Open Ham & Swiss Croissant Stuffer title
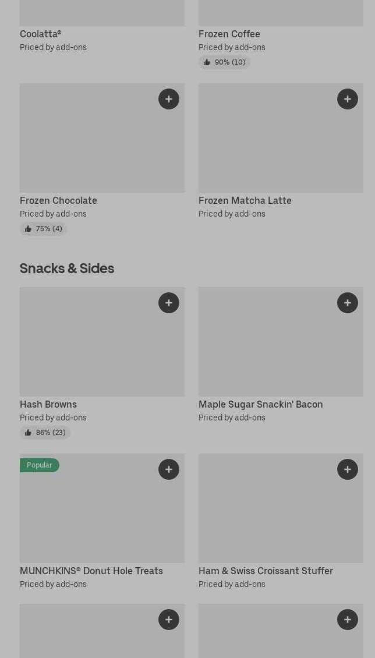Screen dimensions: 375x658 266,571
